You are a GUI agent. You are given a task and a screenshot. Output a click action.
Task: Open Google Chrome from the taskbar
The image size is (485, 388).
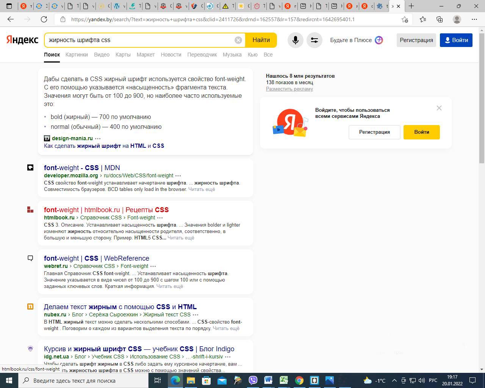(299, 380)
